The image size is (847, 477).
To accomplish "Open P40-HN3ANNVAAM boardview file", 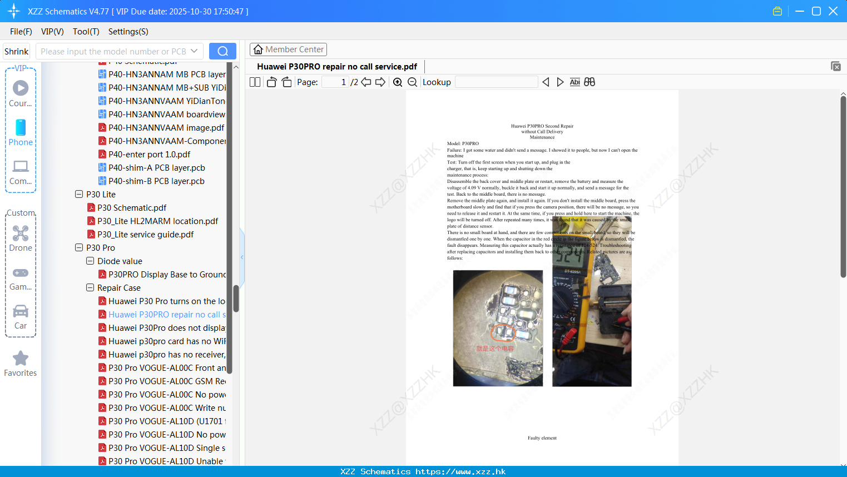I will click(x=162, y=114).
